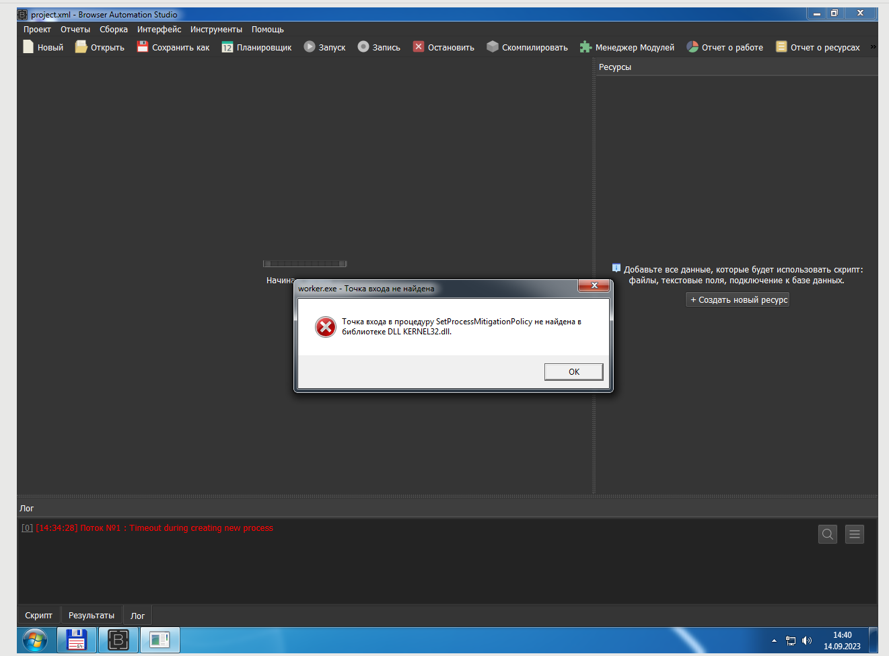Open the Инструменты menu
The width and height of the screenshot is (889, 656).
tap(216, 29)
